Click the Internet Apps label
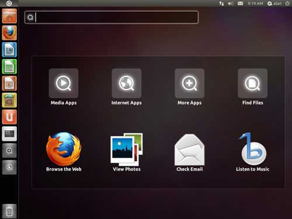Viewport: 292px width, 219px height. click(127, 103)
